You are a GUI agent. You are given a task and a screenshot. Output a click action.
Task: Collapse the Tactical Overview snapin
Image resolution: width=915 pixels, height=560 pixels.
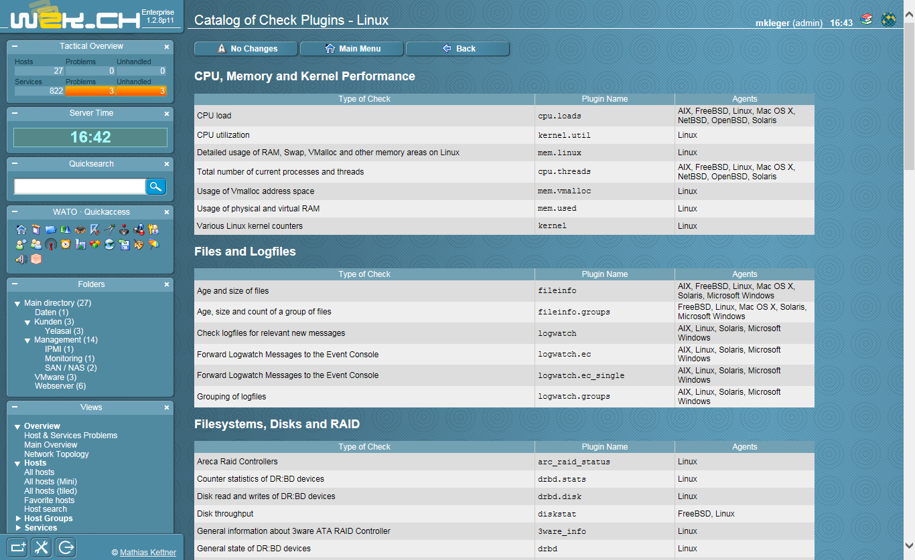[15, 47]
